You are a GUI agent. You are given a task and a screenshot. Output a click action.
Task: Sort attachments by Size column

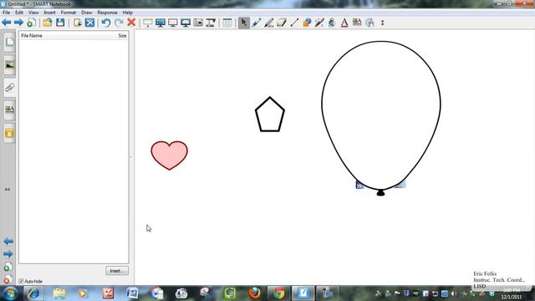pyautogui.click(x=122, y=35)
